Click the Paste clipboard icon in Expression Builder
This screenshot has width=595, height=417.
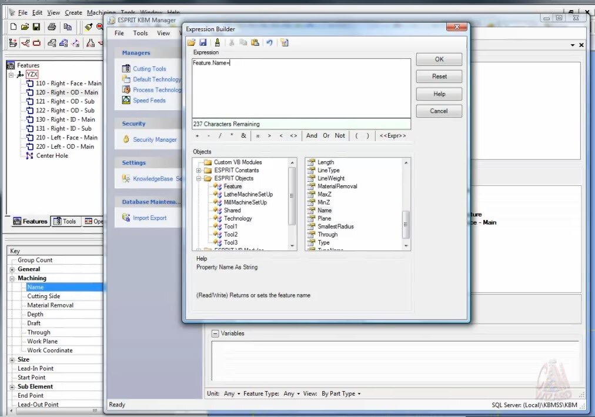(255, 42)
